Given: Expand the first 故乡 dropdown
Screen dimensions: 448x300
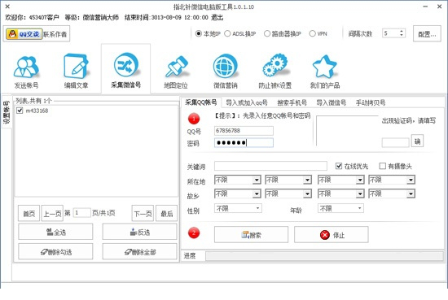Looking at the screenshot, I should coord(257,194).
